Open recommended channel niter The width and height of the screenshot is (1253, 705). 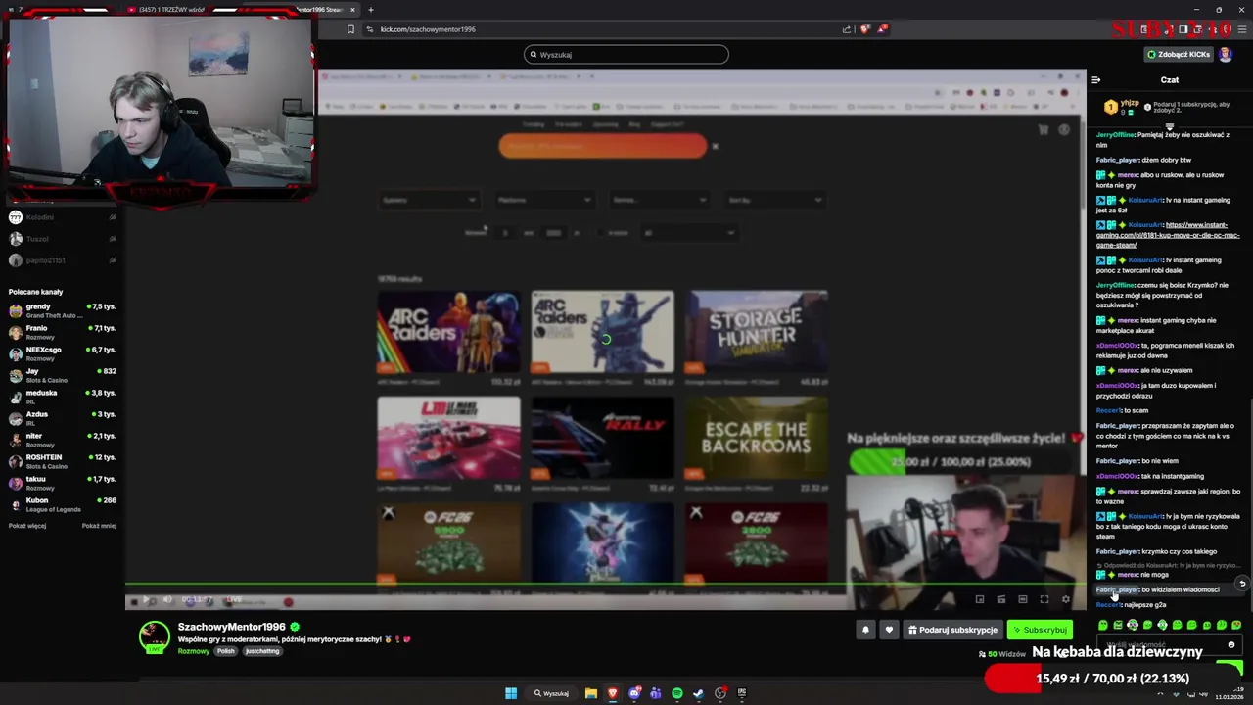[62, 440]
